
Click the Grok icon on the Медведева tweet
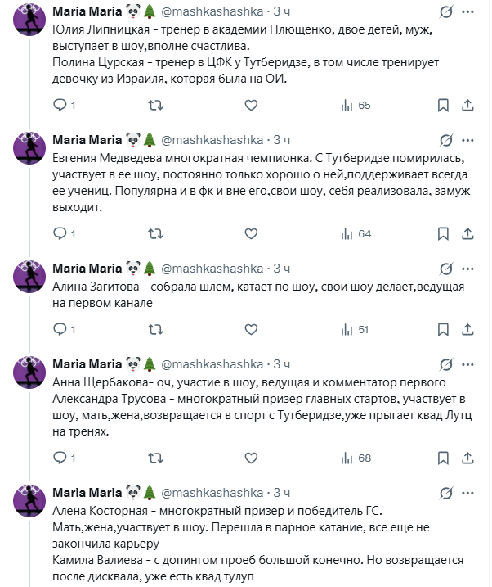click(x=446, y=141)
